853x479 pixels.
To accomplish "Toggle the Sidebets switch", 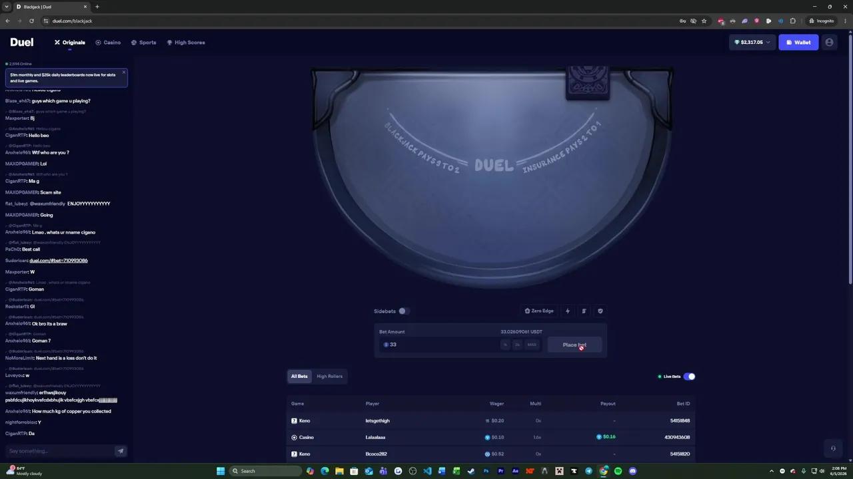I will click(x=403, y=311).
